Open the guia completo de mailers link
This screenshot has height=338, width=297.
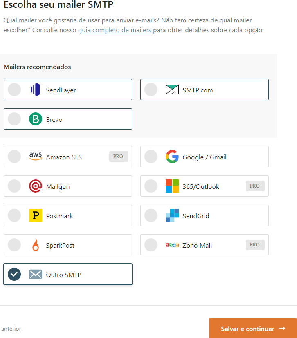[115, 30]
